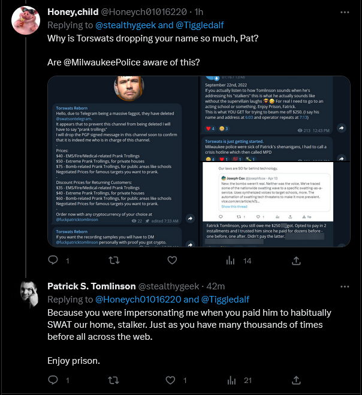Share Patrick S. Tomlinson's tweet
The height and width of the screenshot is (395, 362).
(296, 380)
